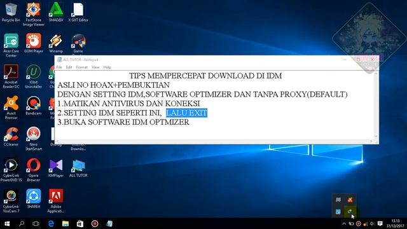407x229 pixels.
Task: Open Notepad View menu
Action: pos(95,67)
